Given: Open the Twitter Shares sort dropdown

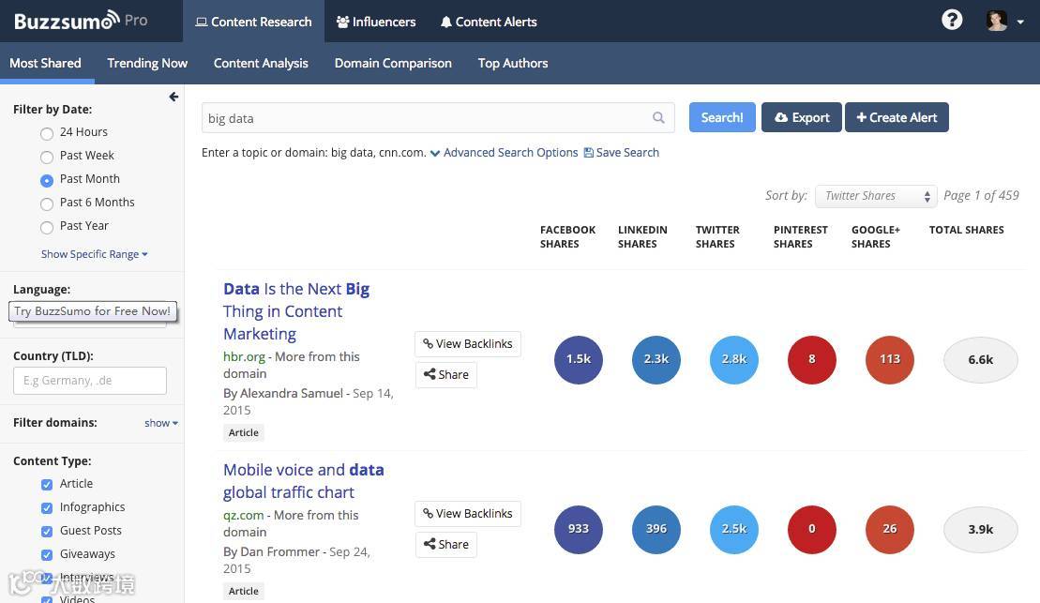Looking at the screenshot, I should point(875,196).
